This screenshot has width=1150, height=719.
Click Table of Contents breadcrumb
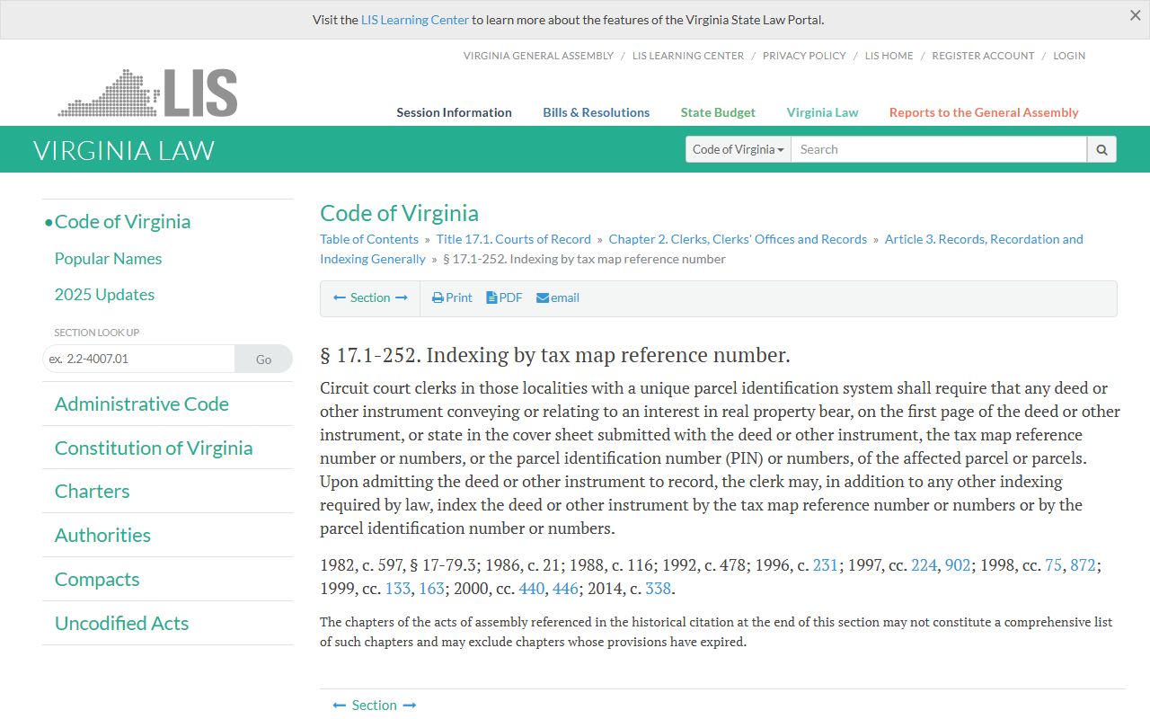[369, 239]
